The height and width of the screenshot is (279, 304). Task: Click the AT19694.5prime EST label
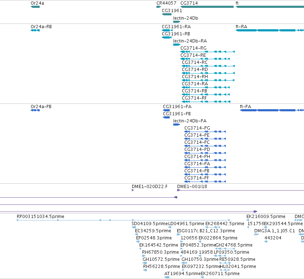coord(182,274)
